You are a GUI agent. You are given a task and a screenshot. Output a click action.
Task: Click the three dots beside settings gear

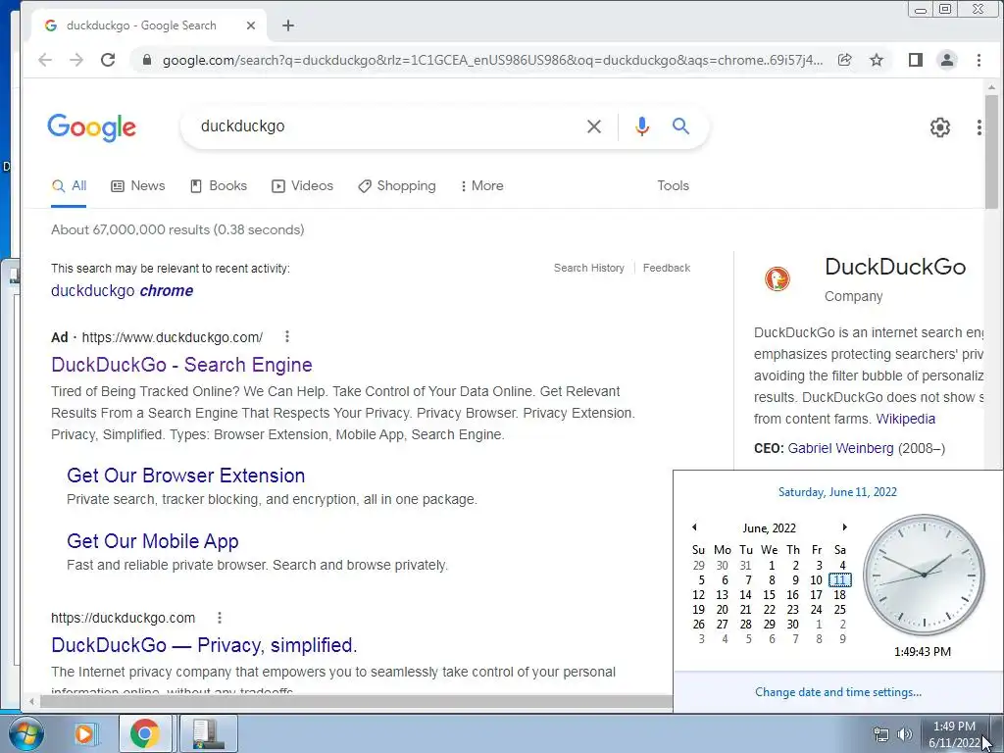click(x=979, y=127)
